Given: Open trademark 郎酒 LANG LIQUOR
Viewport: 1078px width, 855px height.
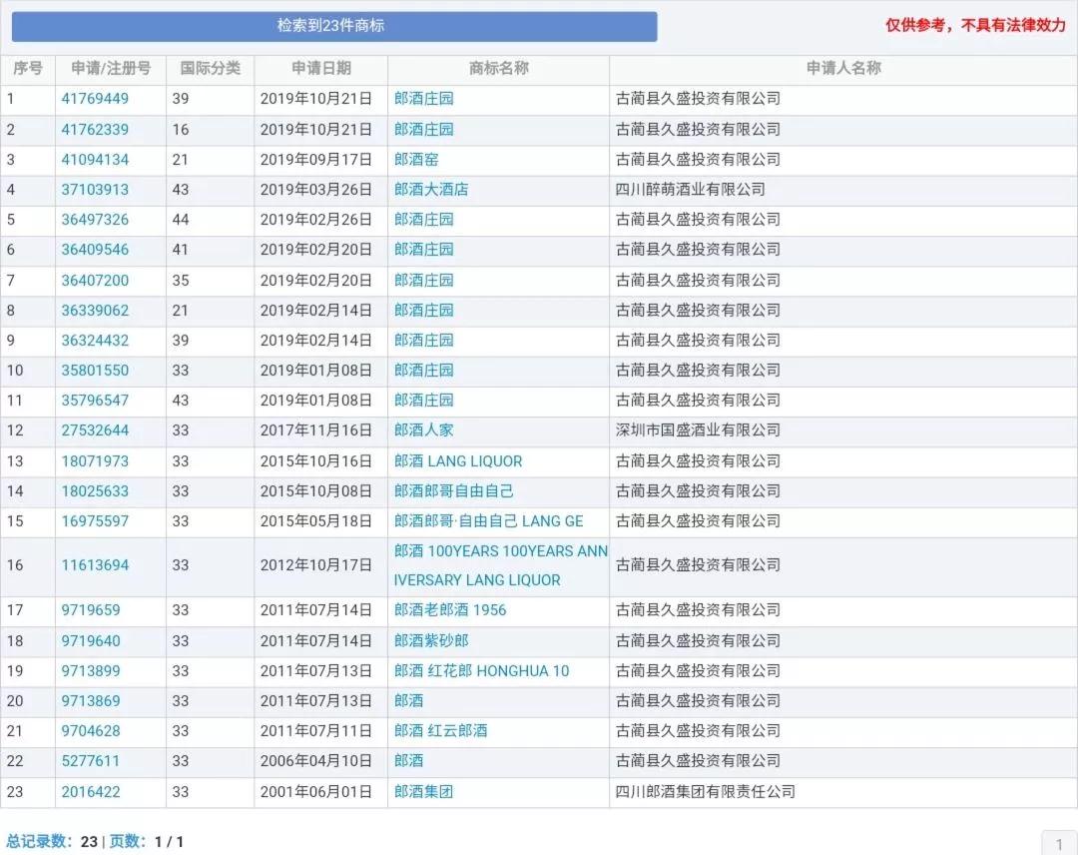Looking at the screenshot, I should pyautogui.click(x=458, y=460).
